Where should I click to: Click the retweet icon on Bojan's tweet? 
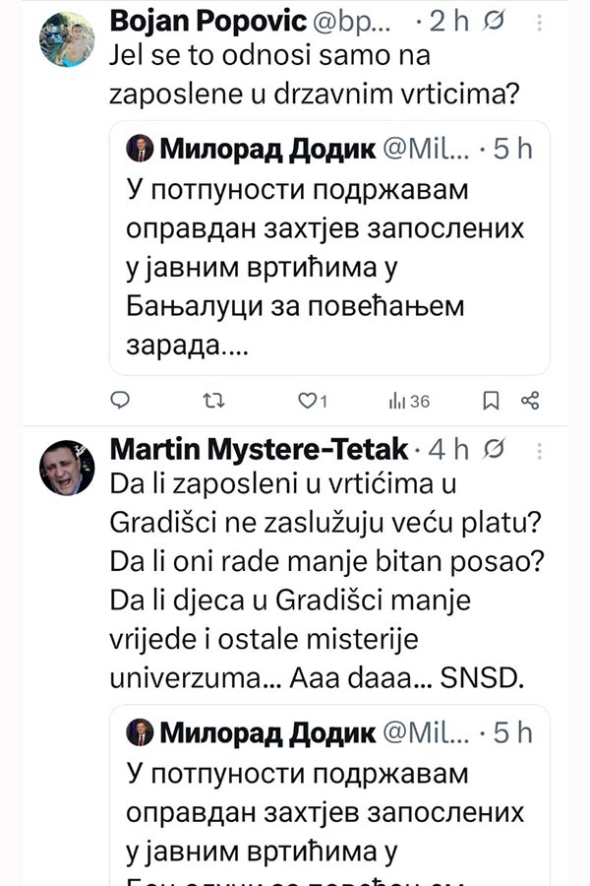pyautogui.click(x=211, y=400)
